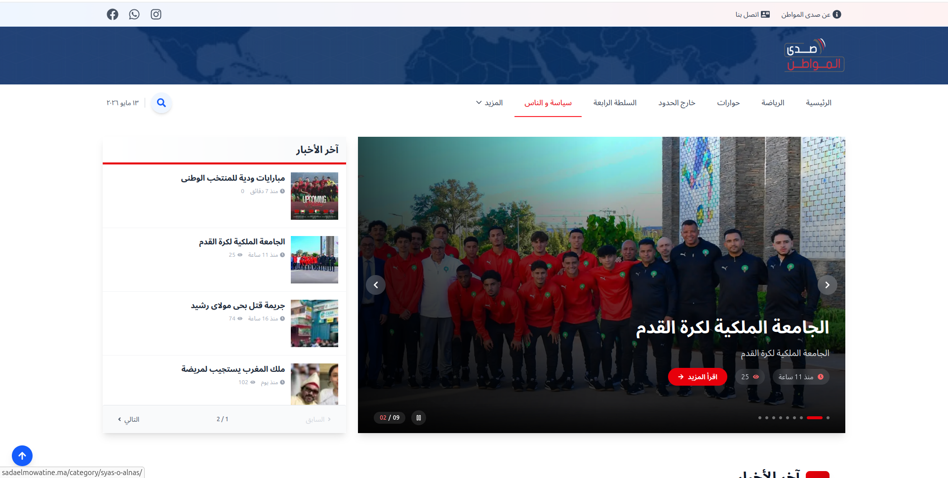Screen dimensions: 948x478
Task: Click the date ١٣ مايو ٢٠٢٦
Action: [x=122, y=103]
